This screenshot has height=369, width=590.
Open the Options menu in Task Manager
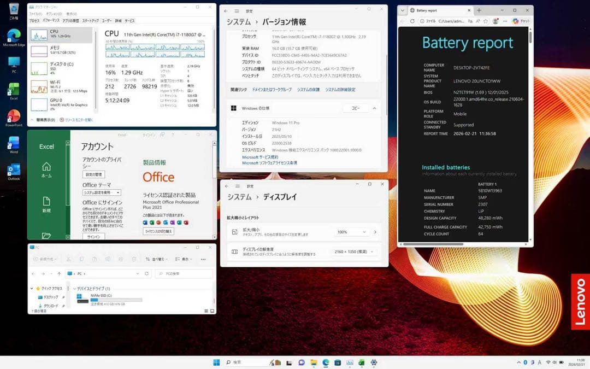[54, 14]
